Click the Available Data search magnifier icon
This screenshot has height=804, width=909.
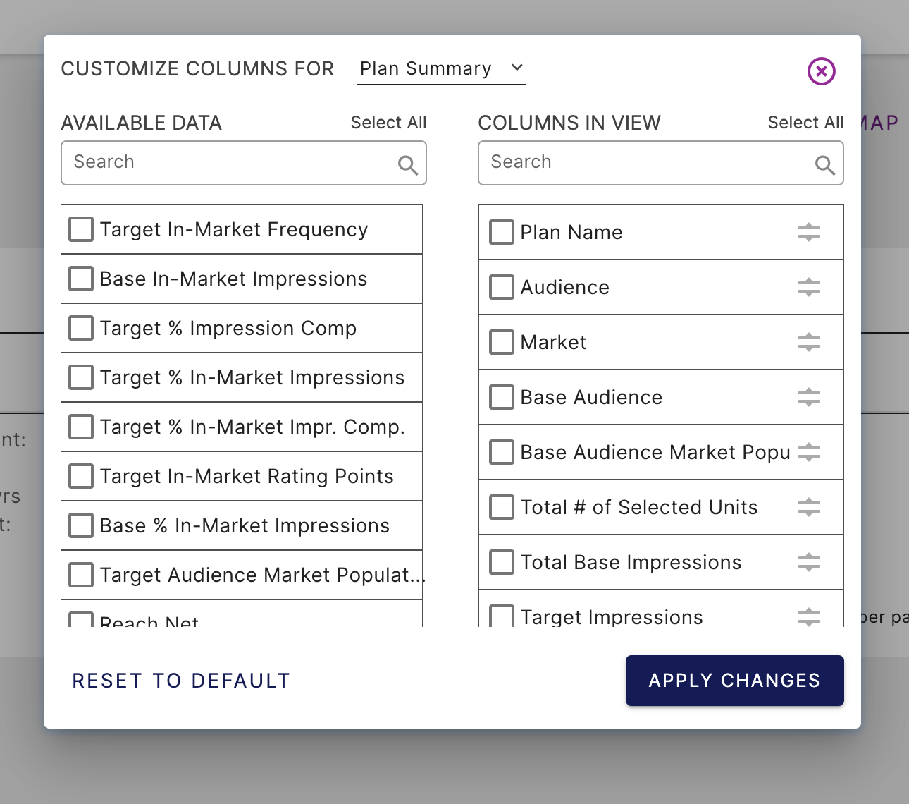[x=408, y=165]
